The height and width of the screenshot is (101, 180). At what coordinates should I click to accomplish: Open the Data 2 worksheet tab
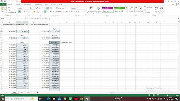click(x=29, y=92)
